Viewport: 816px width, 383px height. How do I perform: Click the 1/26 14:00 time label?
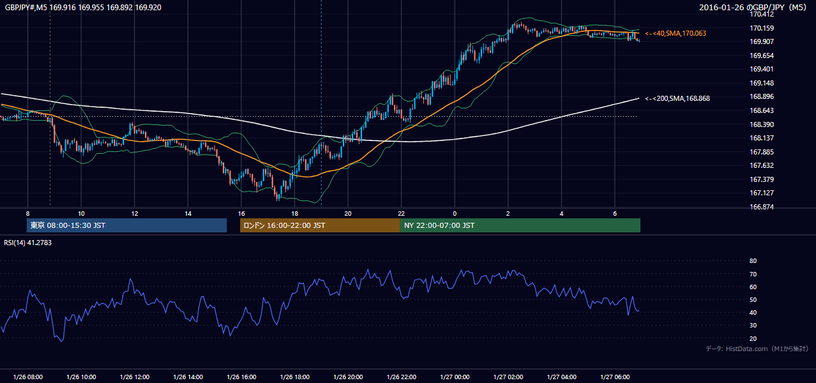pos(188,377)
